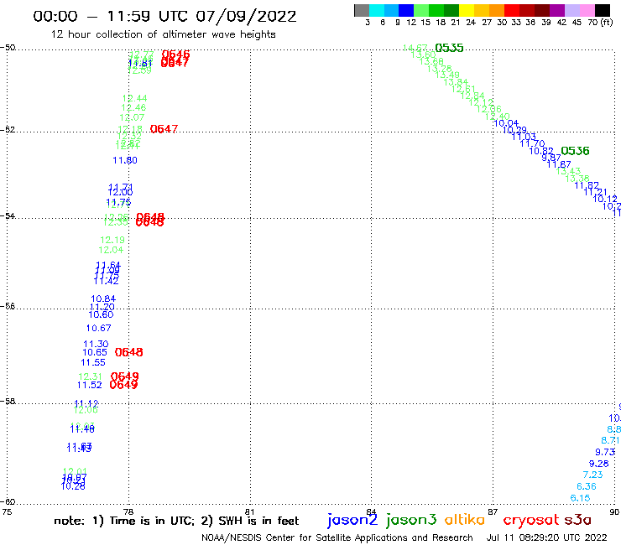Click the 10.84 wave height value
The height and width of the screenshot is (545, 621).
[x=103, y=298]
